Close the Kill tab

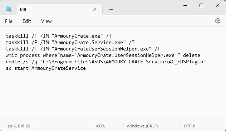[x=94, y=9]
